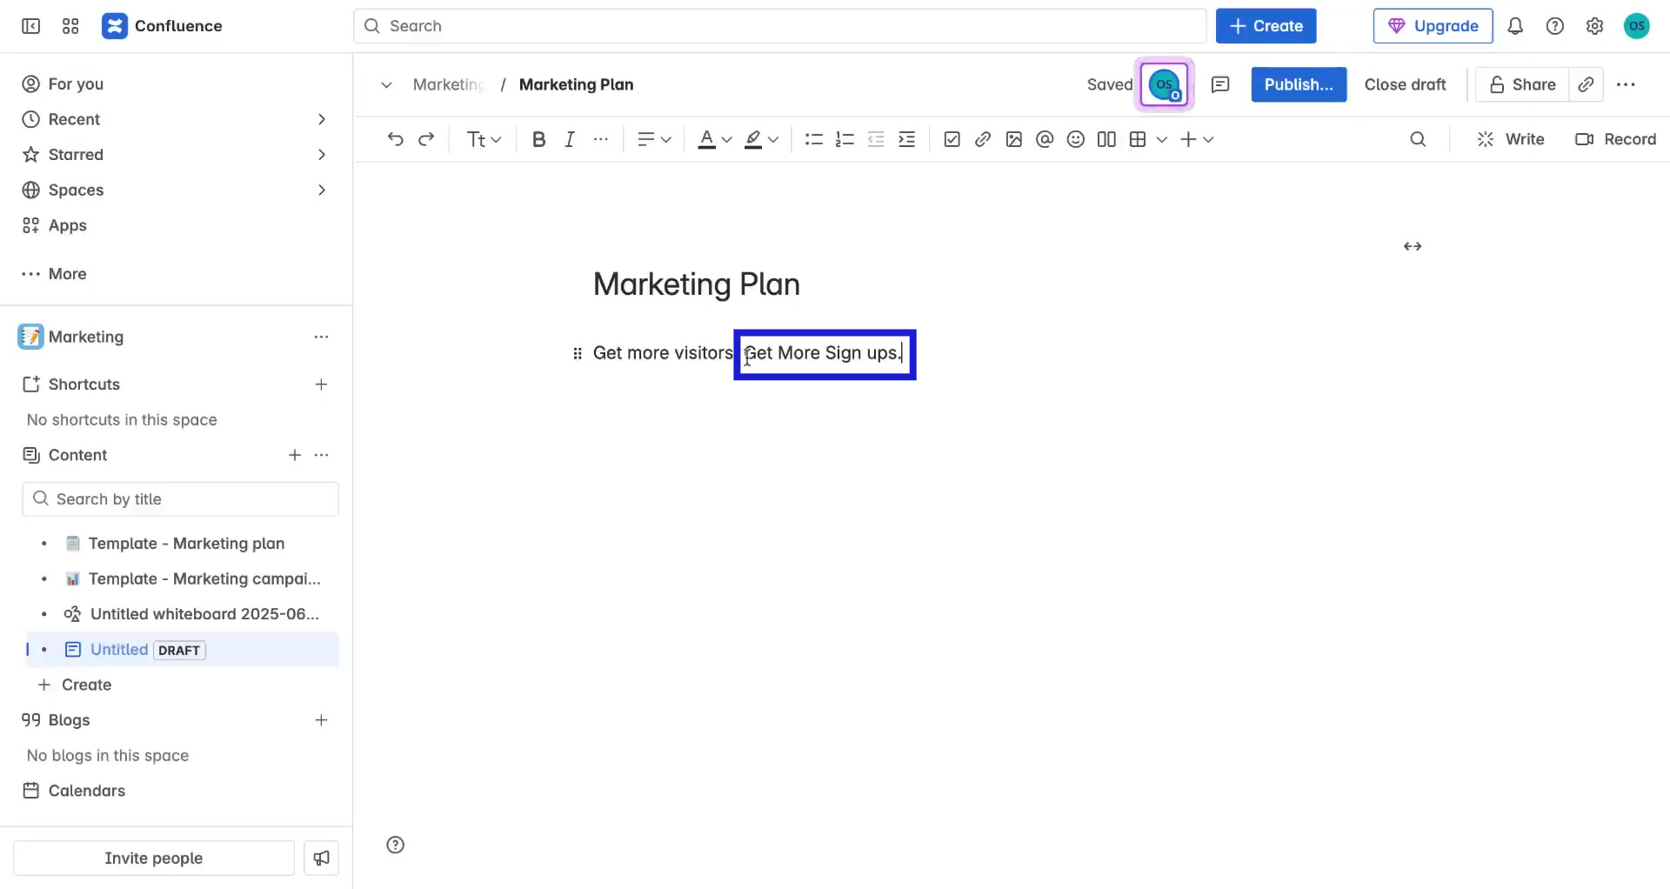
Task: Toggle bold formatting
Action: click(x=538, y=139)
